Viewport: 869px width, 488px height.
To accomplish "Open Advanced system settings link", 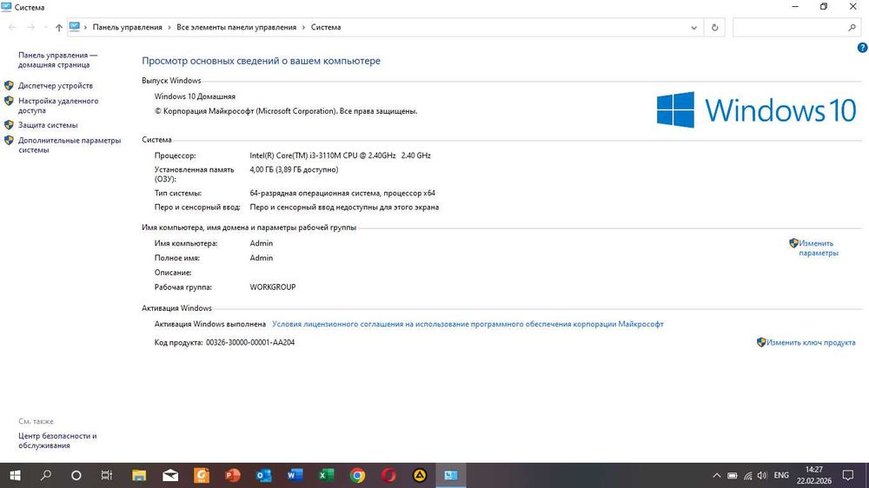I will [70, 145].
